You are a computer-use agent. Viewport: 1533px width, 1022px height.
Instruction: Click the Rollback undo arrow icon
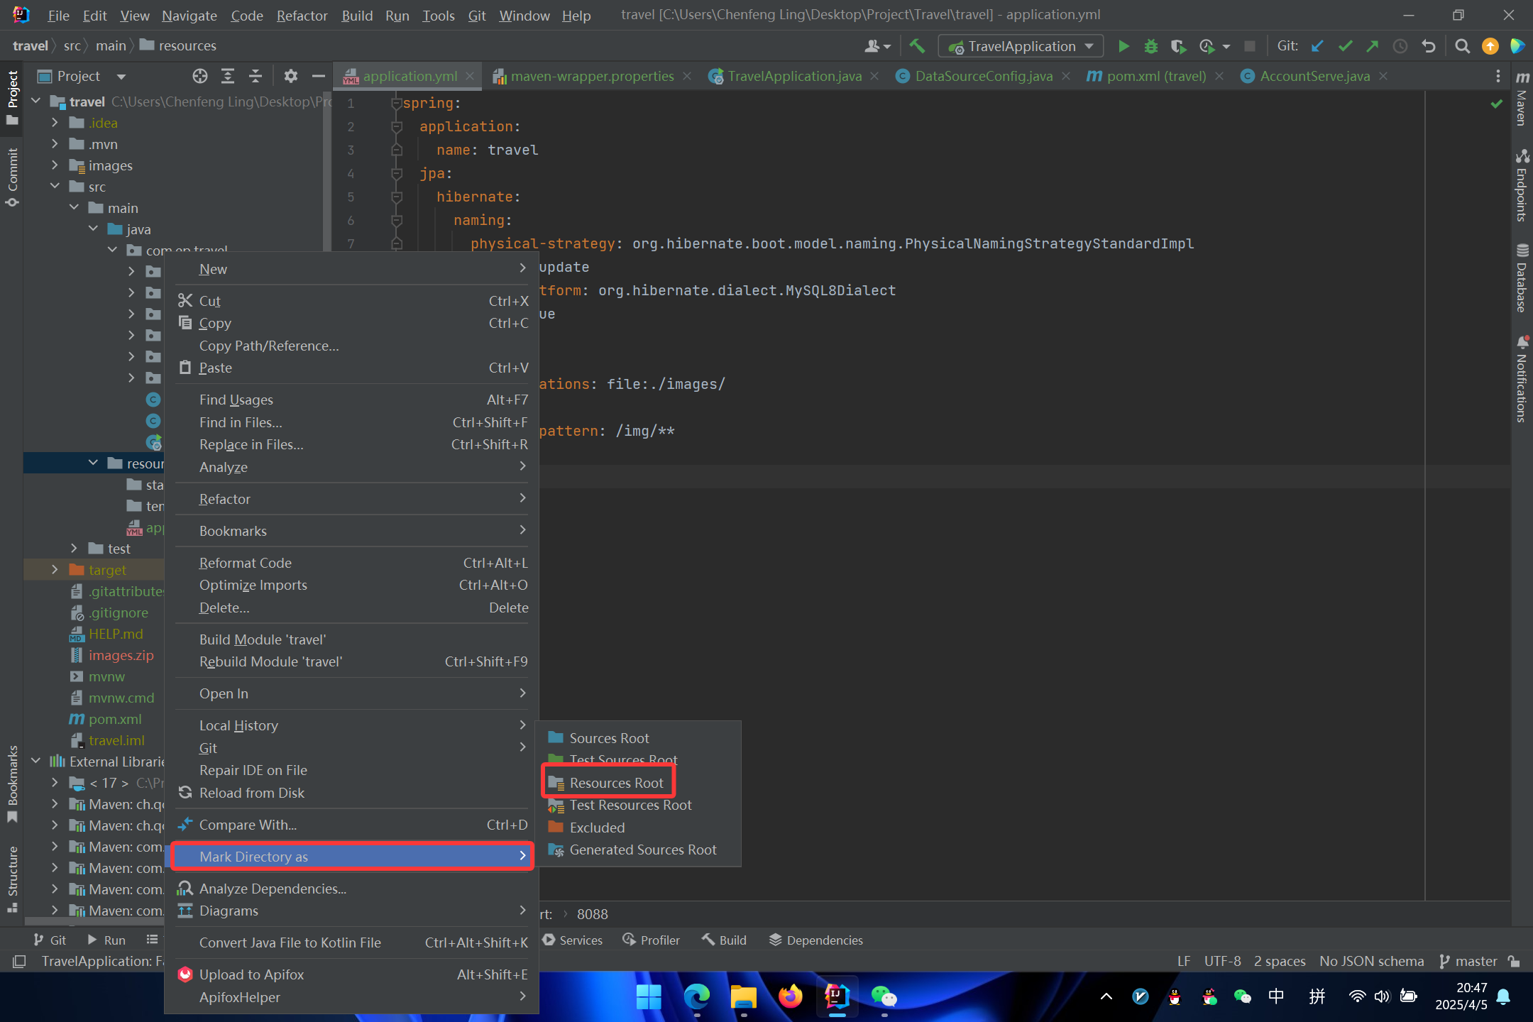pyautogui.click(x=1429, y=46)
